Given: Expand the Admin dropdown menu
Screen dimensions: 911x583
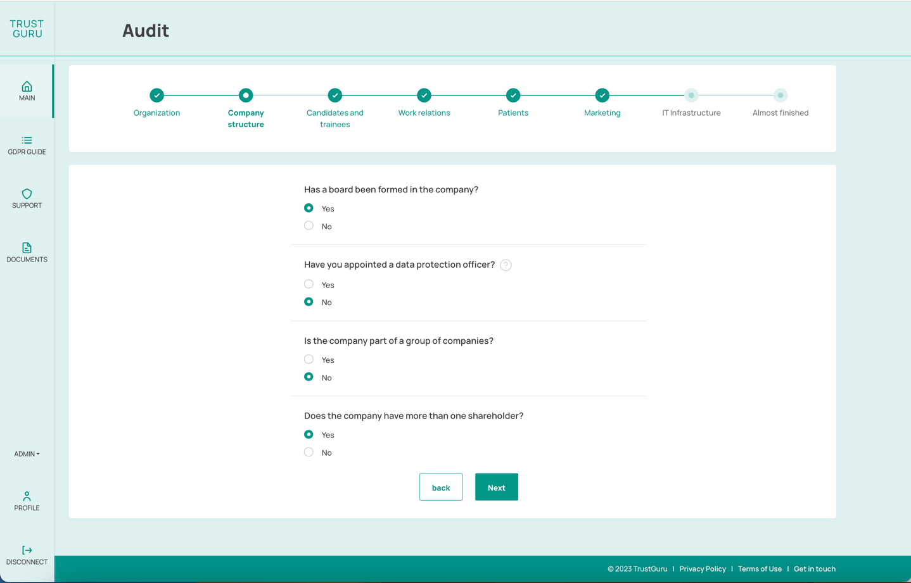Looking at the screenshot, I should [27, 454].
